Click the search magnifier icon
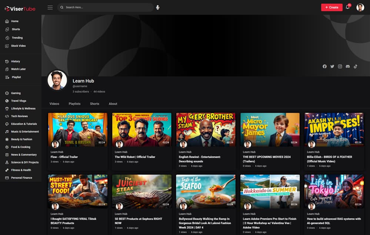Image resolution: width=370 pixels, height=235 pixels. point(62,7)
